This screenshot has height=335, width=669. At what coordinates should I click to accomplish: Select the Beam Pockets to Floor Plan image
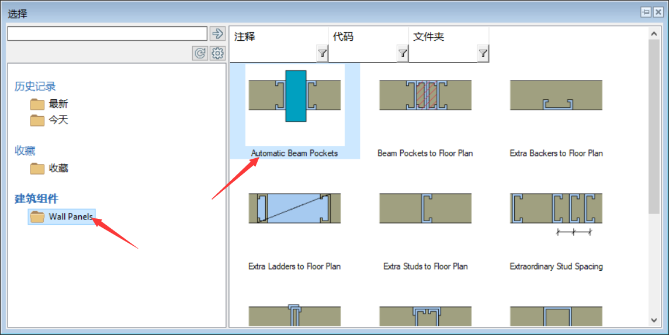(425, 95)
